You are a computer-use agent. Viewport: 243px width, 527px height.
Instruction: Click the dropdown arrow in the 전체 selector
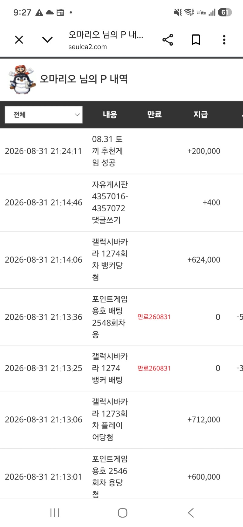[x=77, y=115]
